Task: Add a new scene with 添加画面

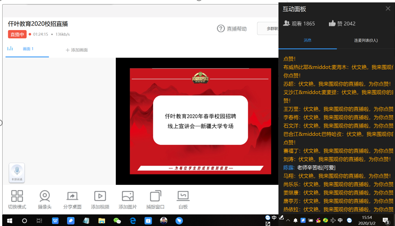Action: [x=76, y=50]
